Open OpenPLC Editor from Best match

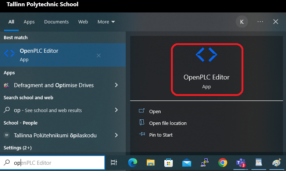pos(63,55)
